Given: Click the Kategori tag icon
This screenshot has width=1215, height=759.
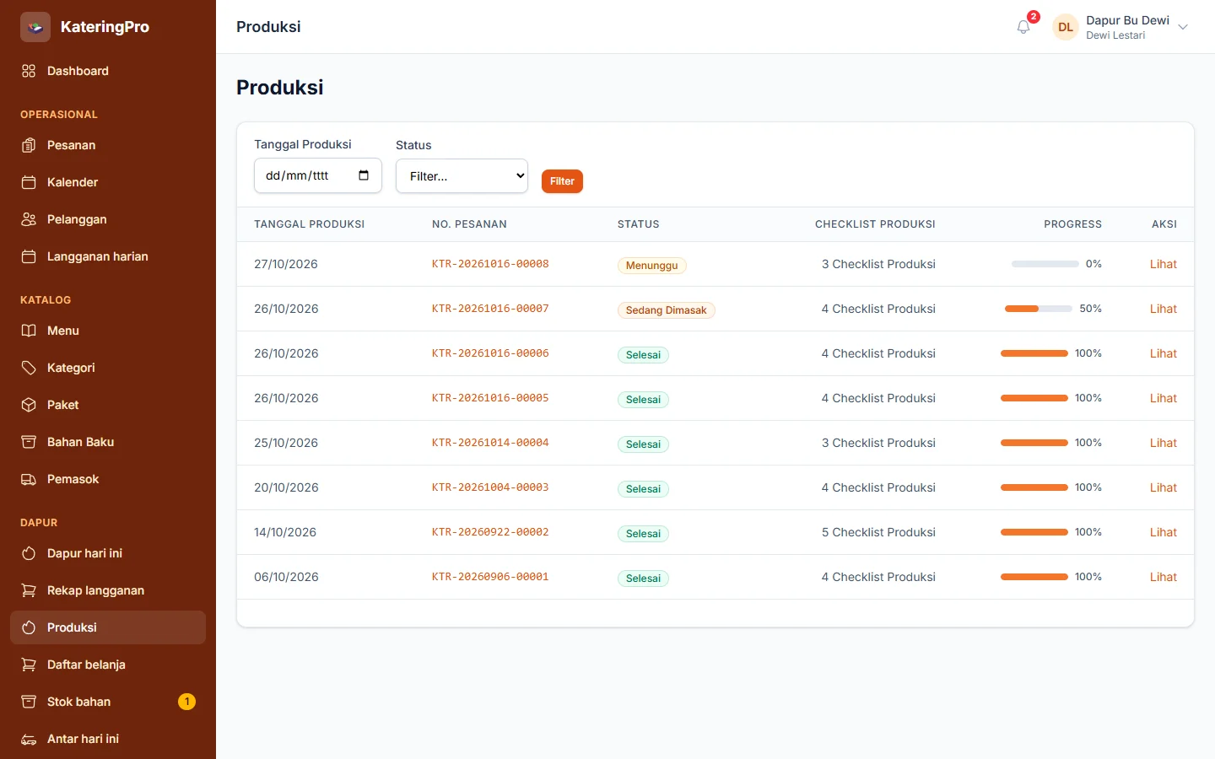Looking at the screenshot, I should coord(29,368).
